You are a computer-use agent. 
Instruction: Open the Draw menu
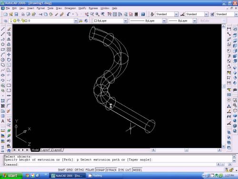coord(59,8)
